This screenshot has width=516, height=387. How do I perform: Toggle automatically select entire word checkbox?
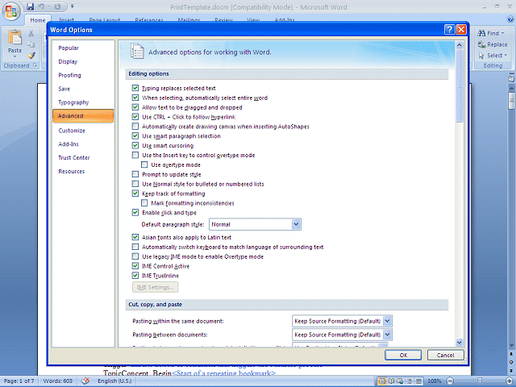[135, 98]
